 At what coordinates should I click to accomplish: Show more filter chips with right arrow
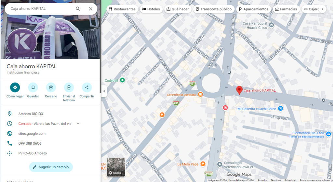pyautogui.click(x=322, y=9)
